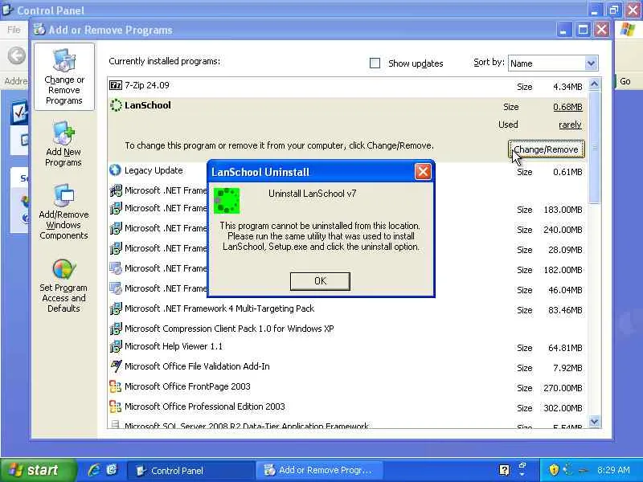Open Set Program Access and Defaults
The image size is (643, 482).
click(x=63, y=286)
